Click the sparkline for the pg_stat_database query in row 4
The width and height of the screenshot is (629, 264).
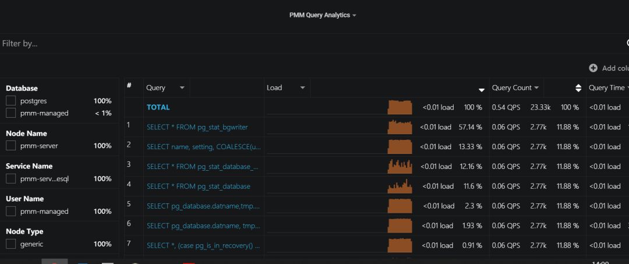coord(400,186)
